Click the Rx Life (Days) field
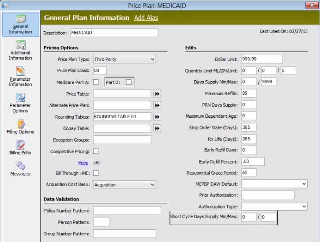Screen dimensions: 320x242 [249, 139]
